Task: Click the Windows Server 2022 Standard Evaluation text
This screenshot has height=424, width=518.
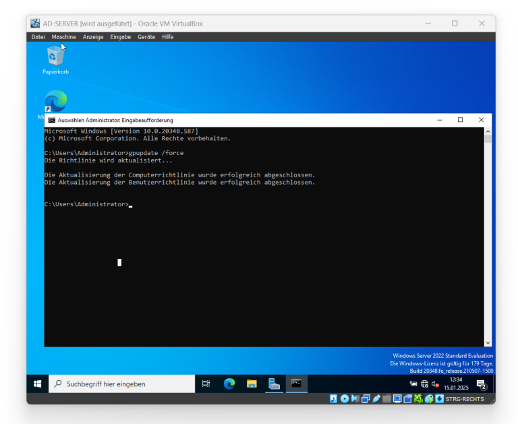Action: point(442,356)
